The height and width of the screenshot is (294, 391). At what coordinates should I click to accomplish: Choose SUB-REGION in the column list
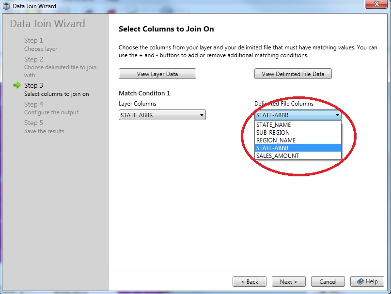pyautogui.click(x=273, y=133)
